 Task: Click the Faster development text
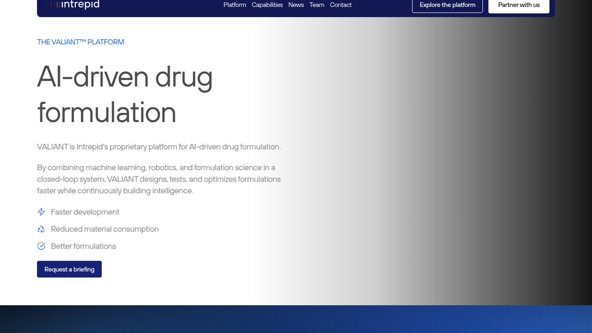tap(85, 212)
